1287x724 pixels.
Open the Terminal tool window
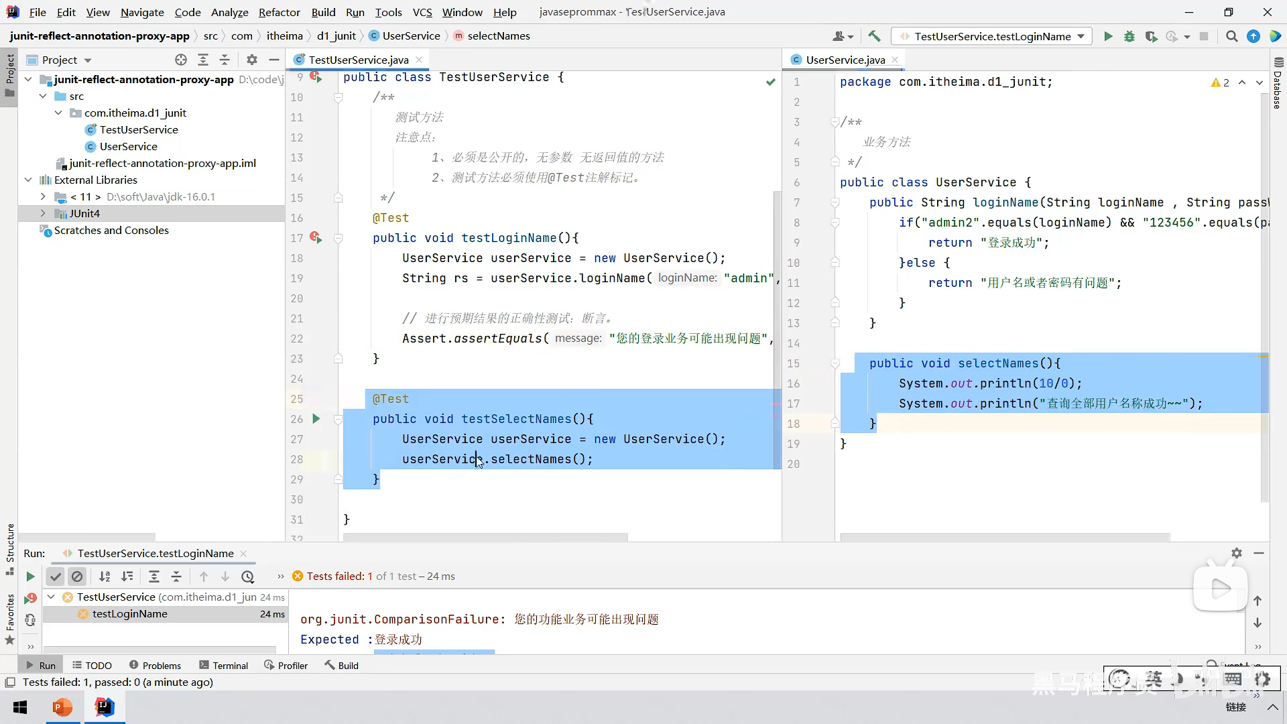[x=223, y=665]
